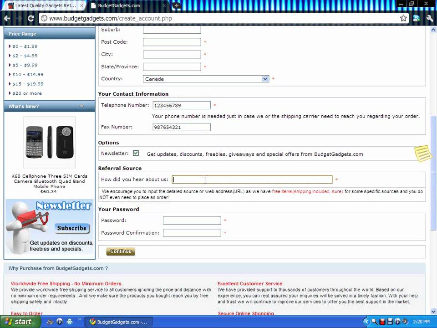437x328 pixels.
Task: Click the City input field
Action: tap(172, 54)
